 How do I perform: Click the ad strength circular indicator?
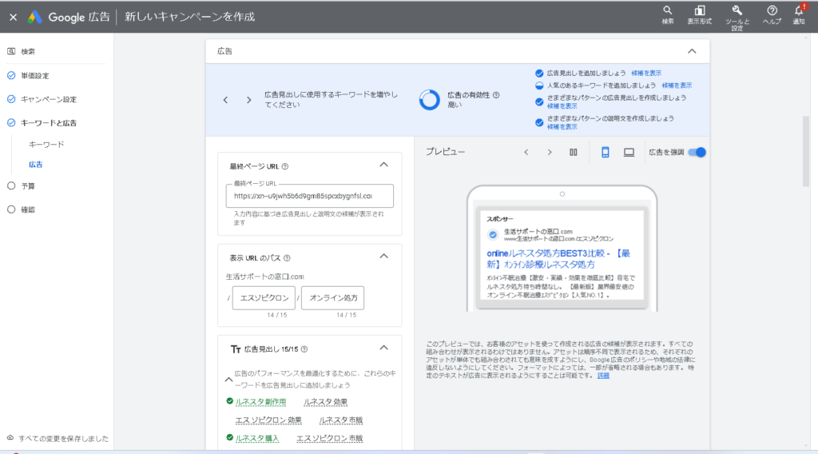pyautogui.click(x=429, y=100)
